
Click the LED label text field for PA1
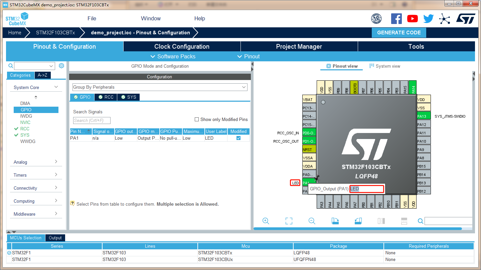coord(367,189)
